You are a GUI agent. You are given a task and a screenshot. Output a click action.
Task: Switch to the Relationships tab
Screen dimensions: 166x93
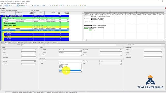pos(21,43)
